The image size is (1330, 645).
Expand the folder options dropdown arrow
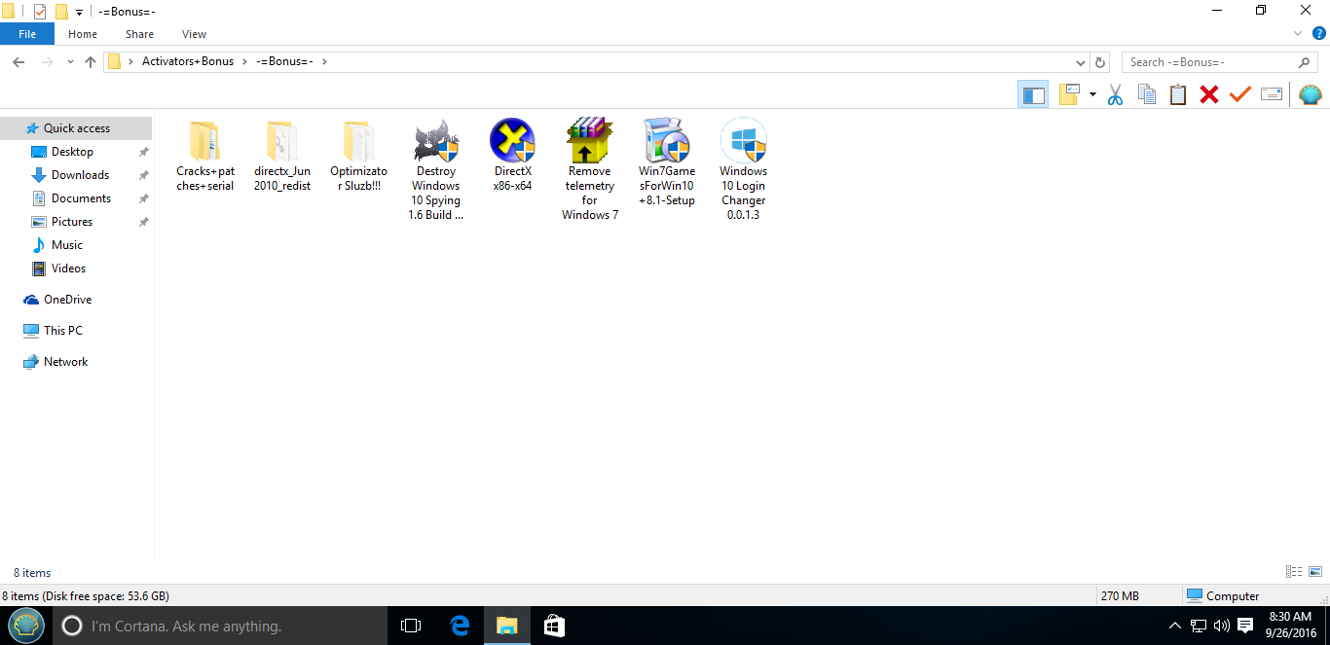1092,94
